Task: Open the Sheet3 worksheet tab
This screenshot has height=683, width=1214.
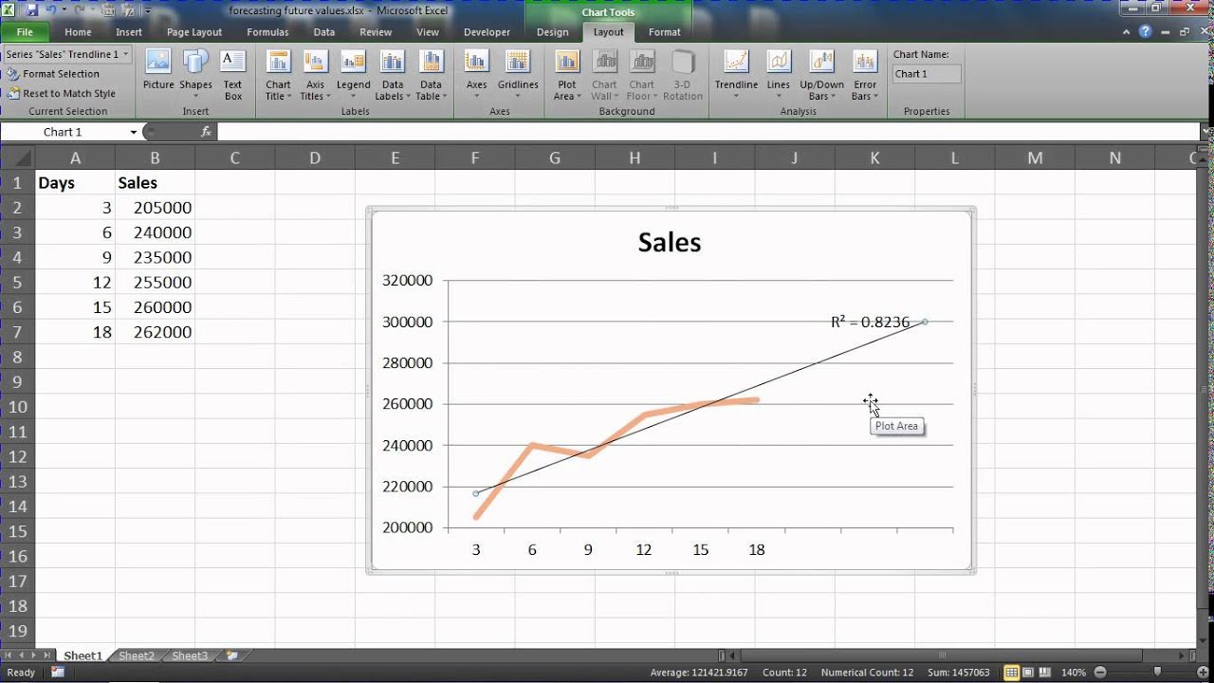Action: [190, 655]
